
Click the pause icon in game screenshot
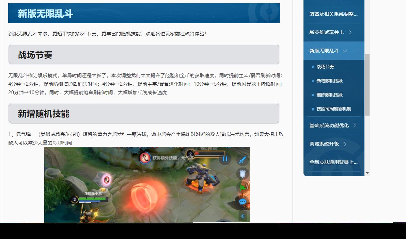(225, 159)
